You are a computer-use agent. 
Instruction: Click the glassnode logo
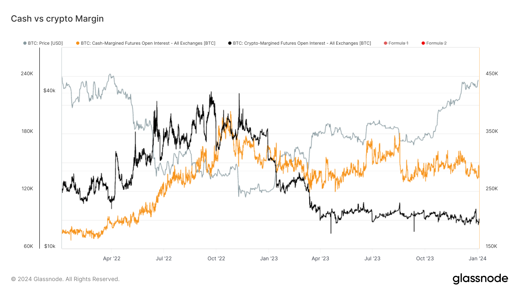[480, 279]
